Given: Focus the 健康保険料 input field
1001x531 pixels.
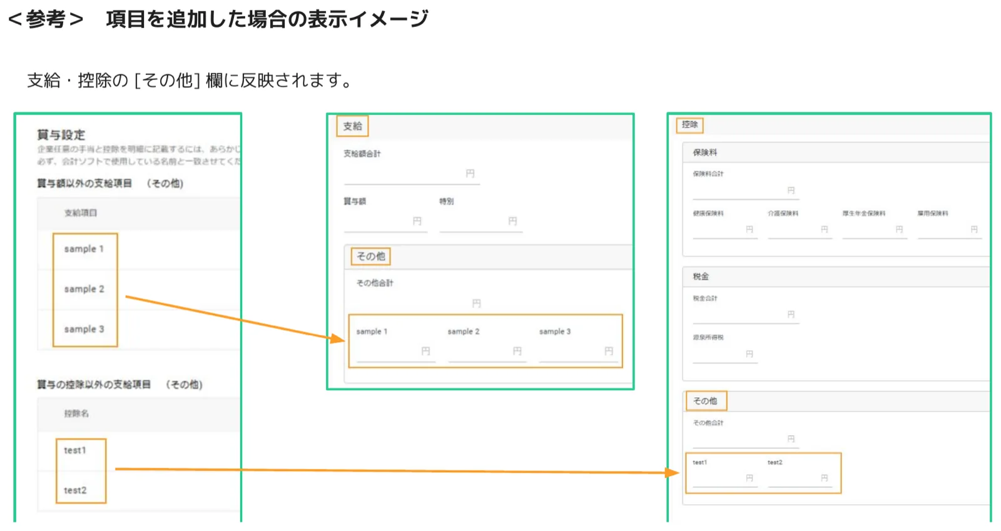Looking at the screenshot, I should pyautogui.click(x=724, y=230).
